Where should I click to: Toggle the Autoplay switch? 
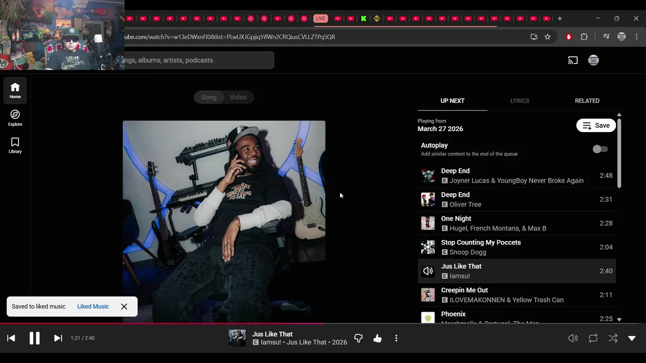click(600, 149)
